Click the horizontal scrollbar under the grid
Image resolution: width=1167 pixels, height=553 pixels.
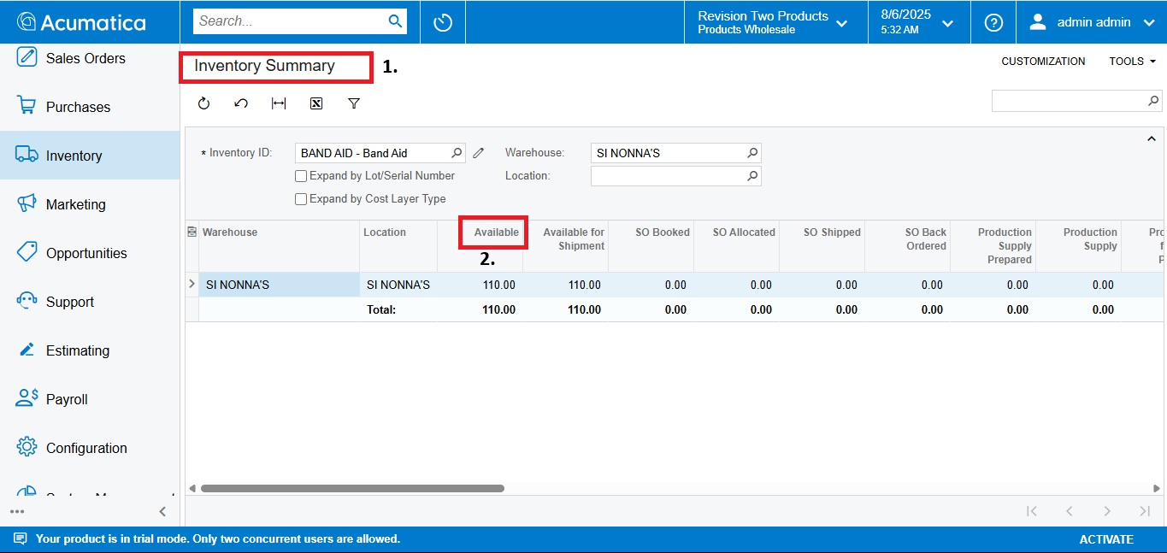point(352,489)
